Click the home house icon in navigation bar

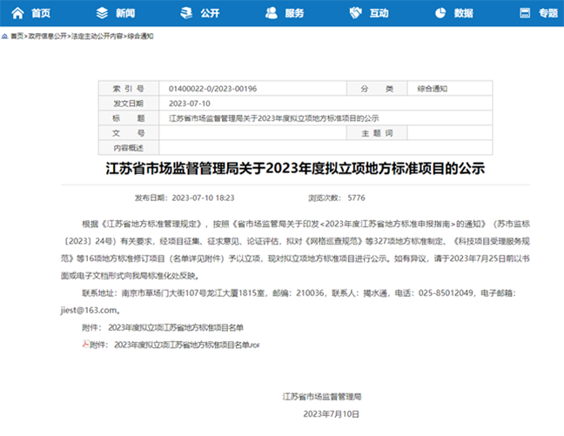click(x=17, y=13)
